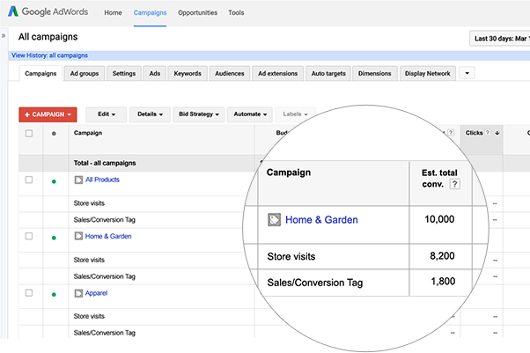Click the green status dot for All Products
This screenshot has width=530, height=353.
(54, 181)
